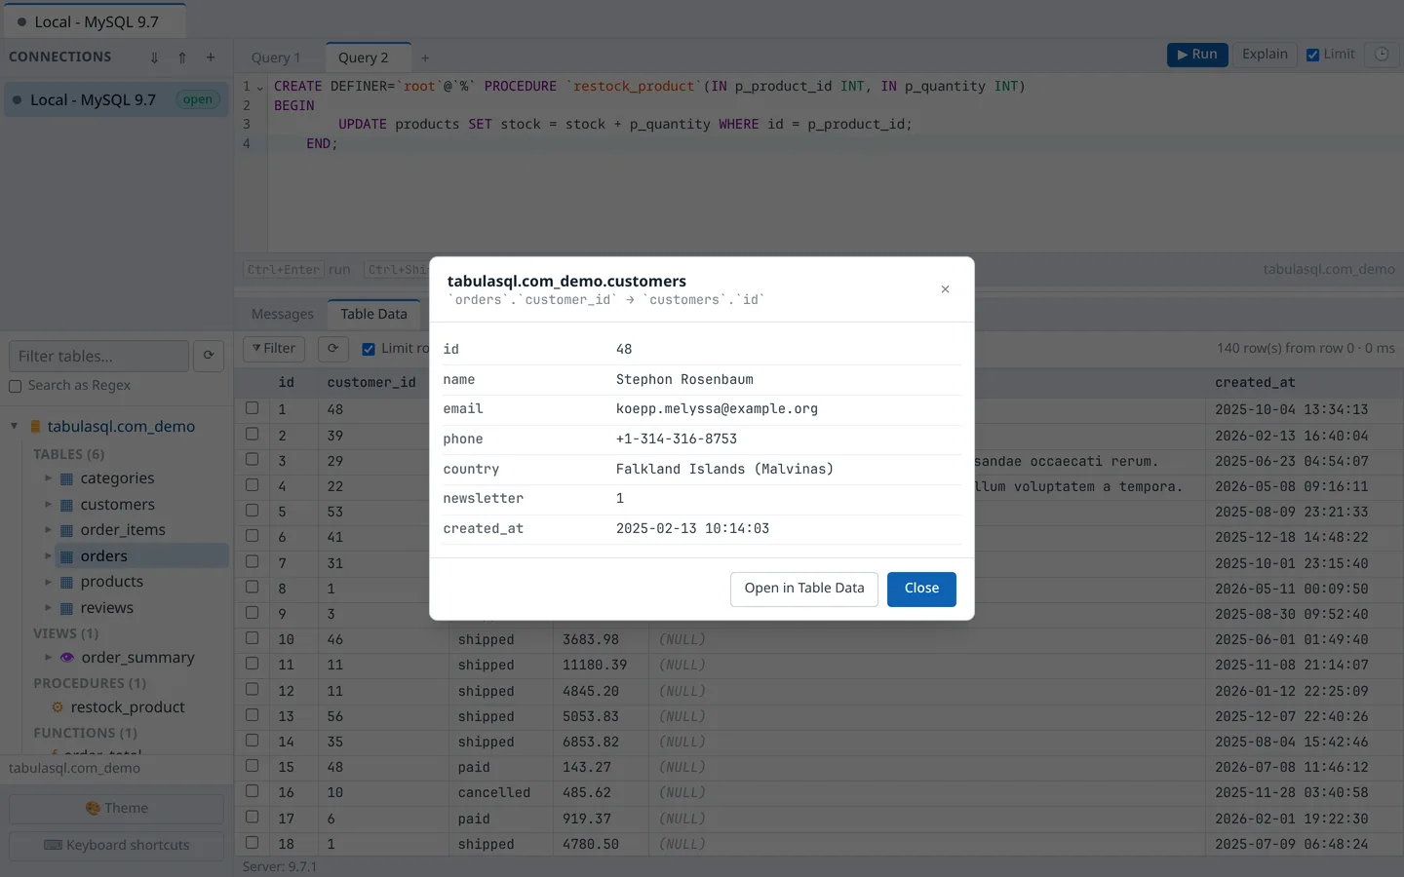Run the current query

(x=1197, y=55)
